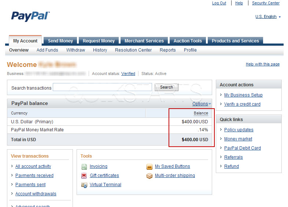
Task: Open My Business Setup link
Action: point(243,95)
